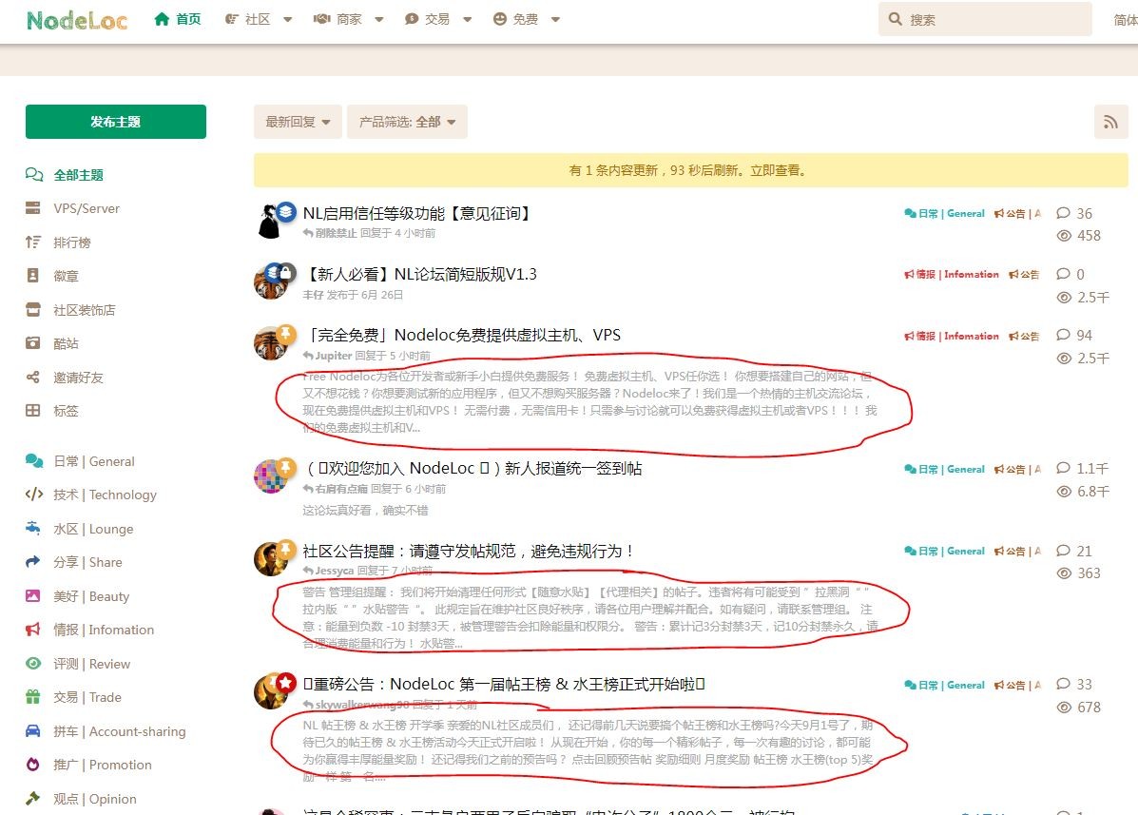Image resolution: width=1138 pixels, height=815 pixels.
Task: Click the 美好 | Beauty picture icon
Action: (32, 596)
